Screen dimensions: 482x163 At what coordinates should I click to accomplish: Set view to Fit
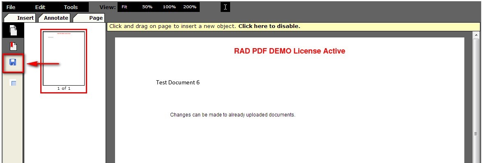pyautogui.click(x=125, y=7)
